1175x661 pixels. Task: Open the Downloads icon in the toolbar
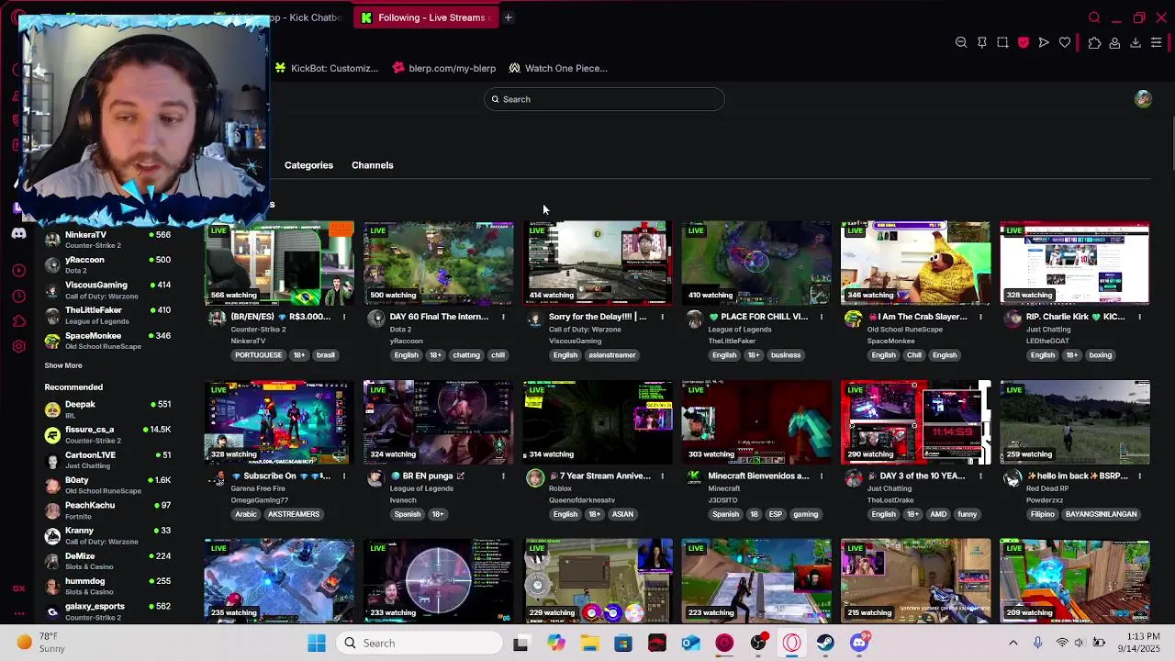1136,42
